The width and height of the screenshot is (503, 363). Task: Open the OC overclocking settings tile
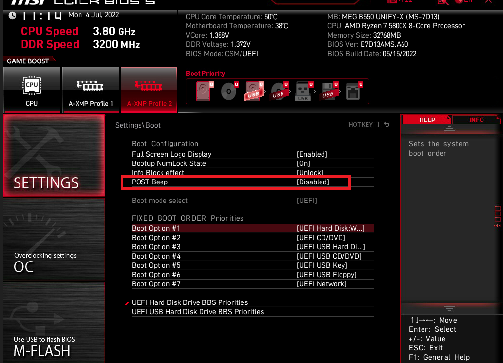[54, 240]
